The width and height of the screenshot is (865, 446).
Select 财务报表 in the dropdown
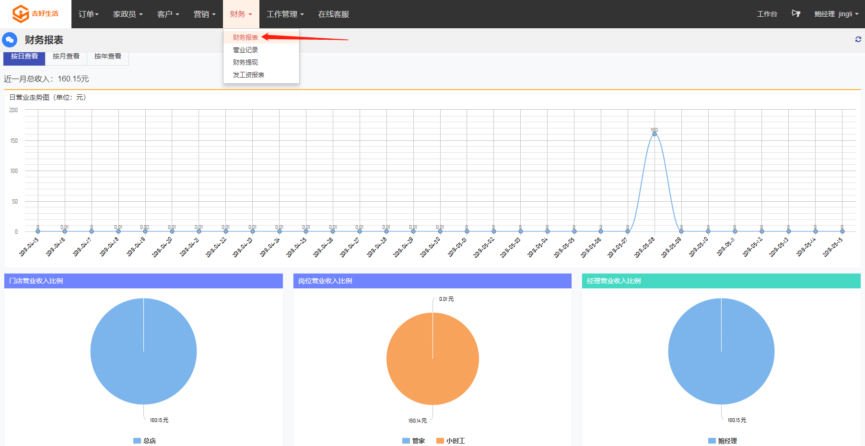click(261, 37)
